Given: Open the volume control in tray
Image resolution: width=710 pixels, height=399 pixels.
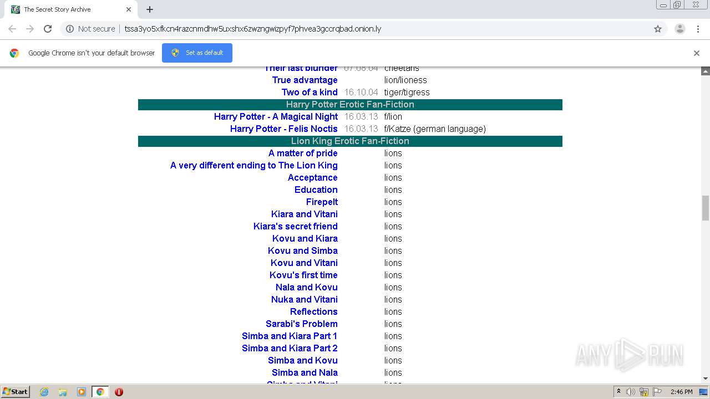Looking at the screenshot, I should (631, 392).
